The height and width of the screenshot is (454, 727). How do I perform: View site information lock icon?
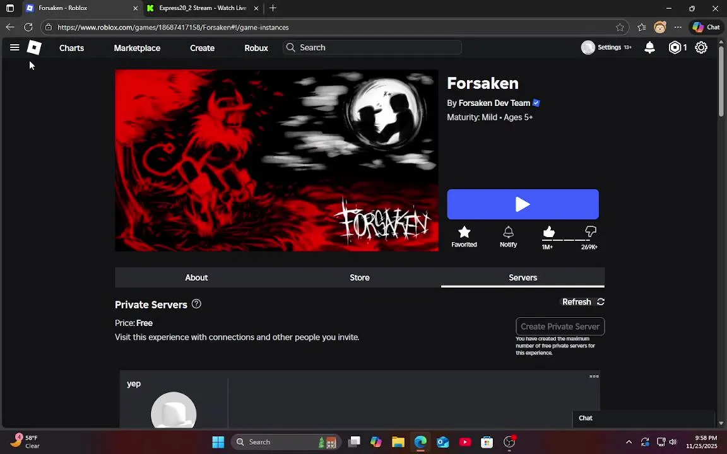click(x=48, y=27)
